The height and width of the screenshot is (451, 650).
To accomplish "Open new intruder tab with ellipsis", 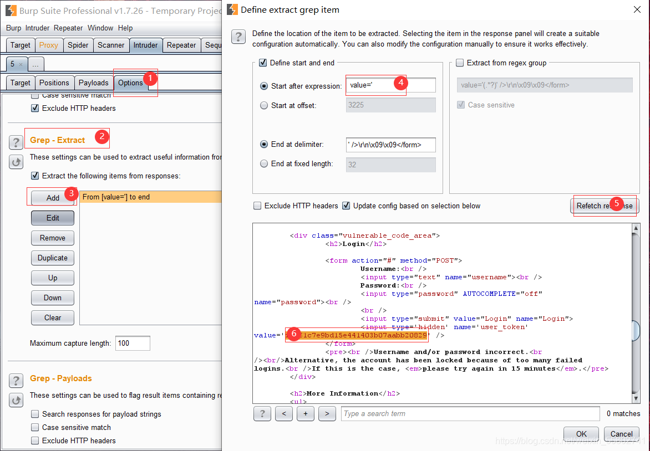I will pyautogui.click(x=35, y=64).
